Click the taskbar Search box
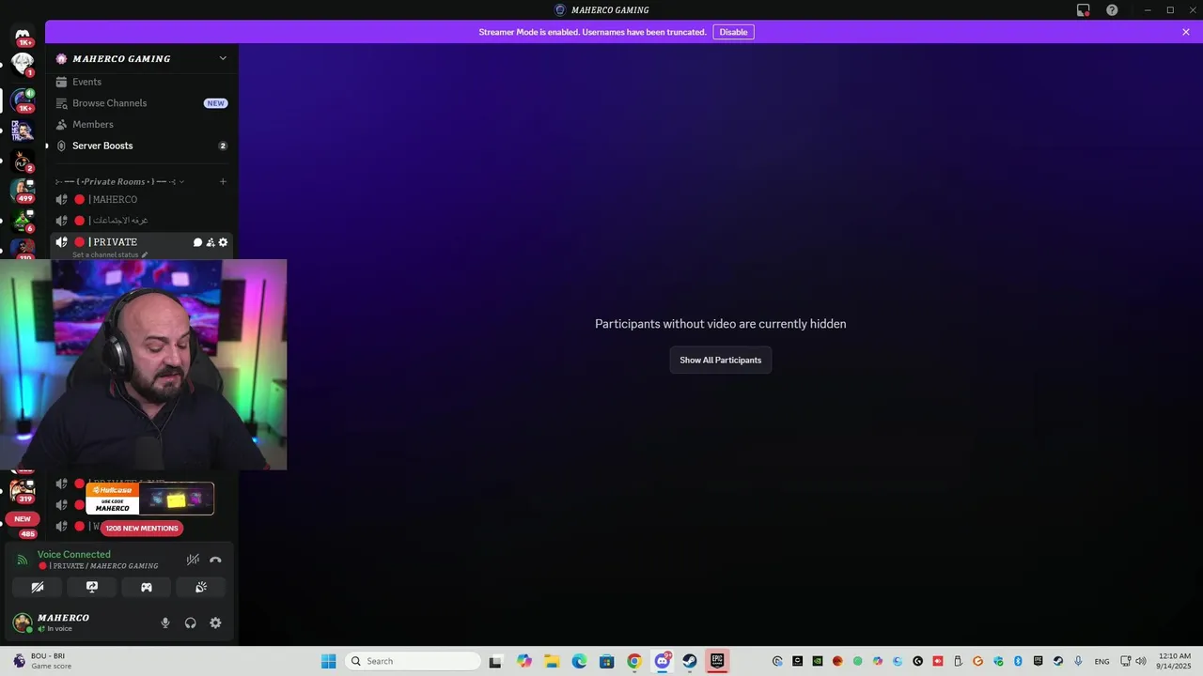Viewport: 1203px width, 676px height. [413, 661]
